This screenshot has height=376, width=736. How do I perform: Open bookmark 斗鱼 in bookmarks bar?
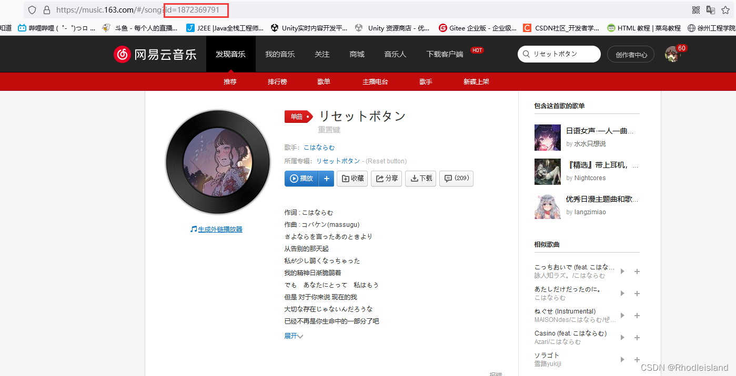pyautogui.click(x=140, y=28)
